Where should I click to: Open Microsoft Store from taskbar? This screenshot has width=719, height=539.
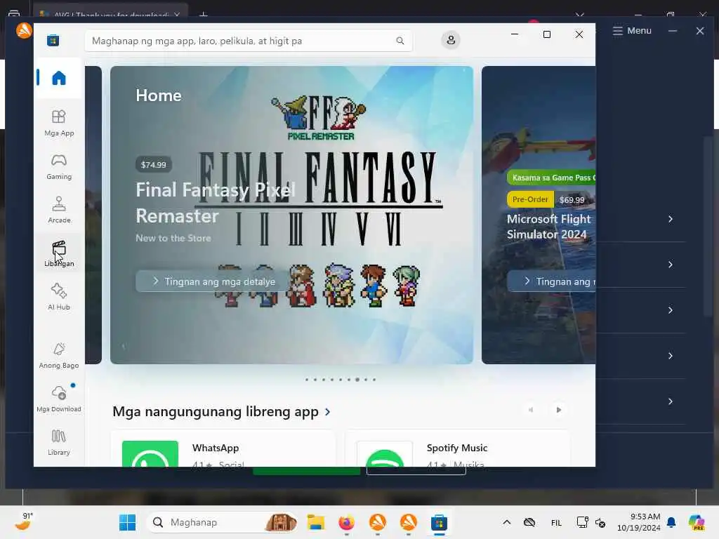[x=439, y=522]
